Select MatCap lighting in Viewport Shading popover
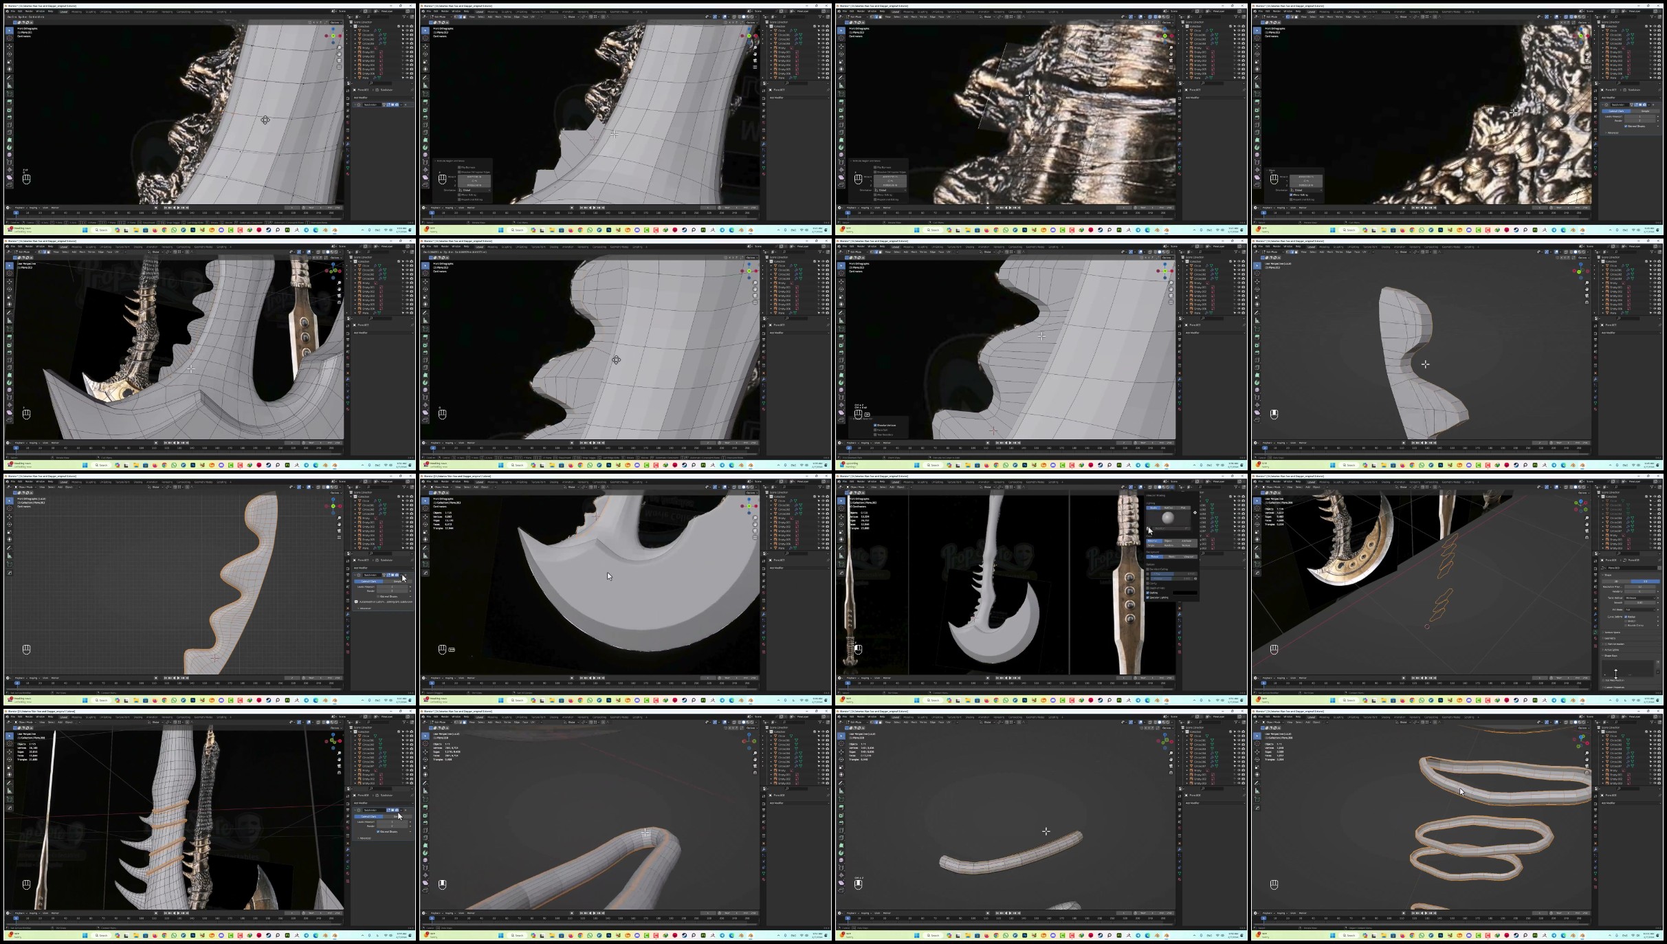 point(1169,508)
